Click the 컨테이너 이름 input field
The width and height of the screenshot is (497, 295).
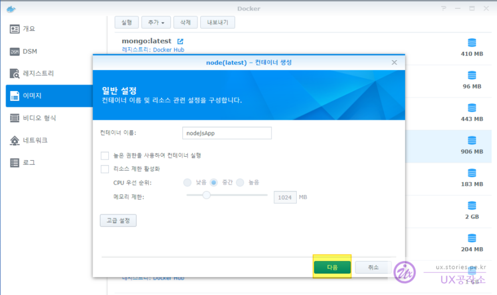227,133
